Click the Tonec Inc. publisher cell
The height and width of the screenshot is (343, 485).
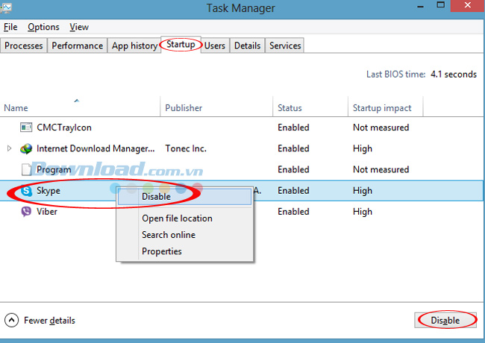(x=186, y=148)
